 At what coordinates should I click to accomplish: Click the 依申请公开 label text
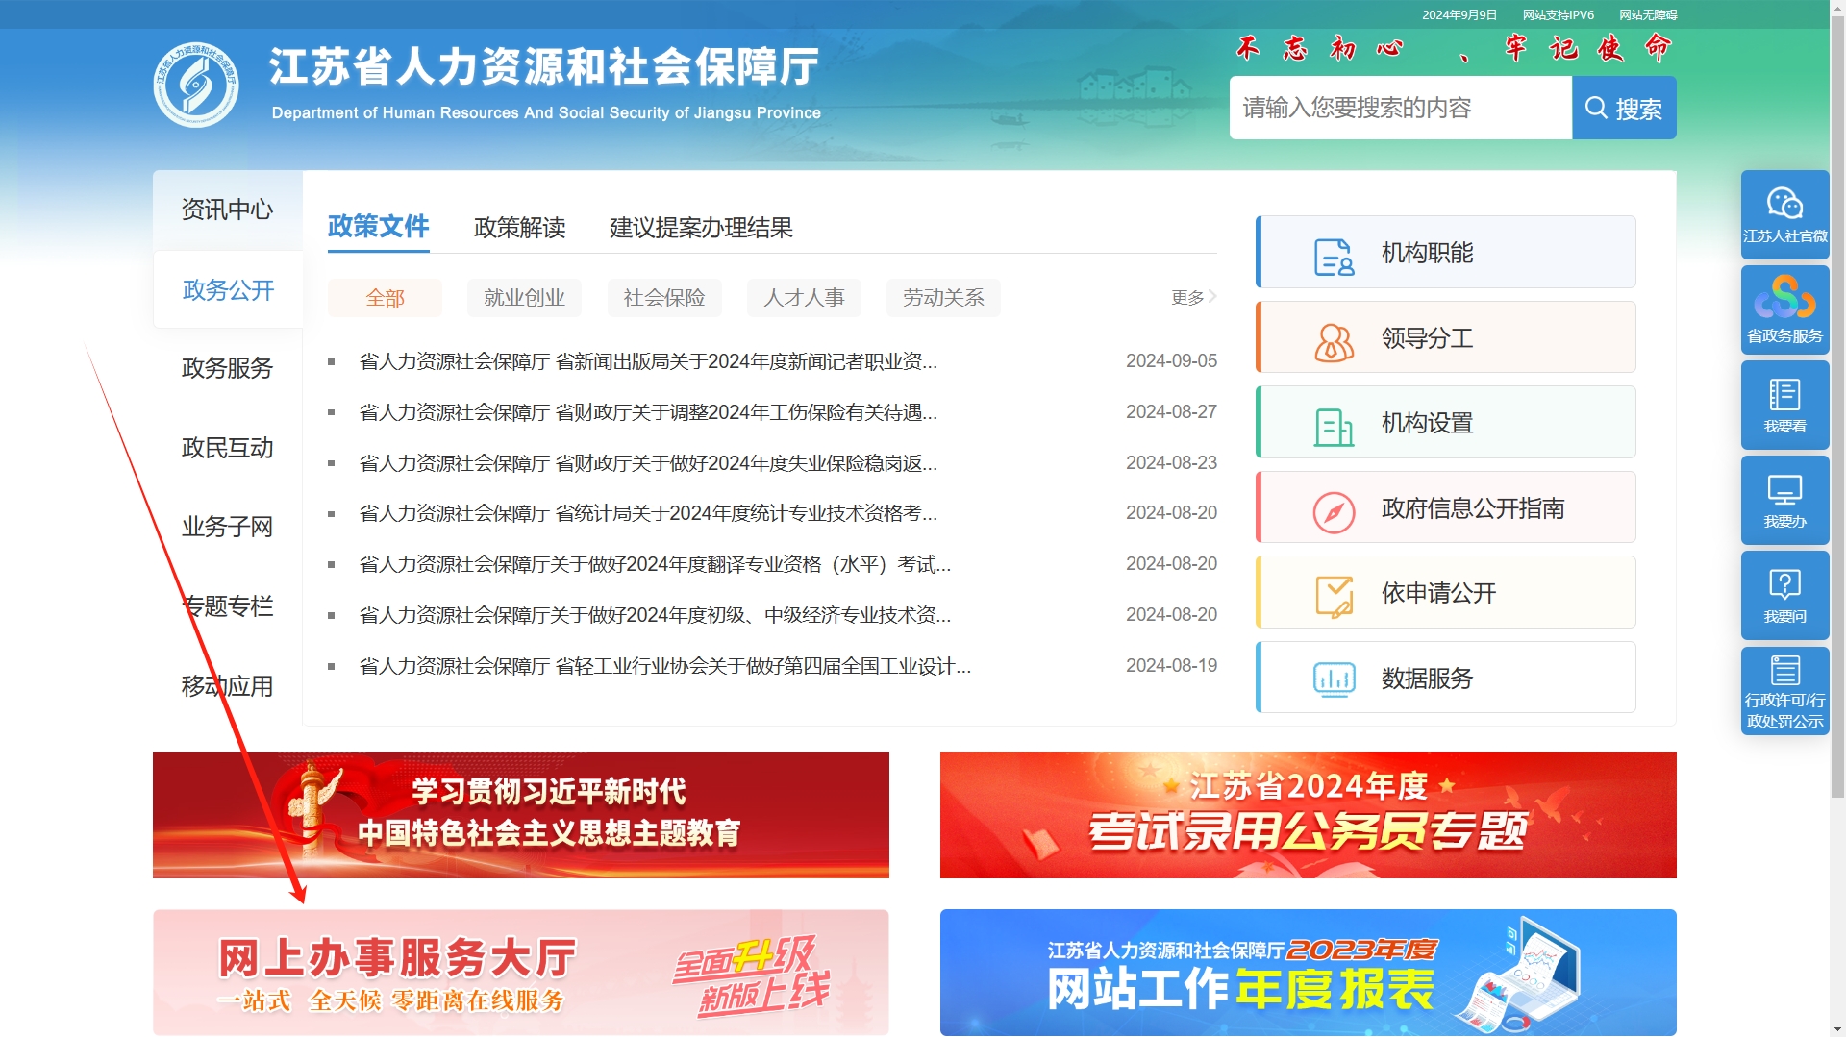click(x=1438, y=593)
